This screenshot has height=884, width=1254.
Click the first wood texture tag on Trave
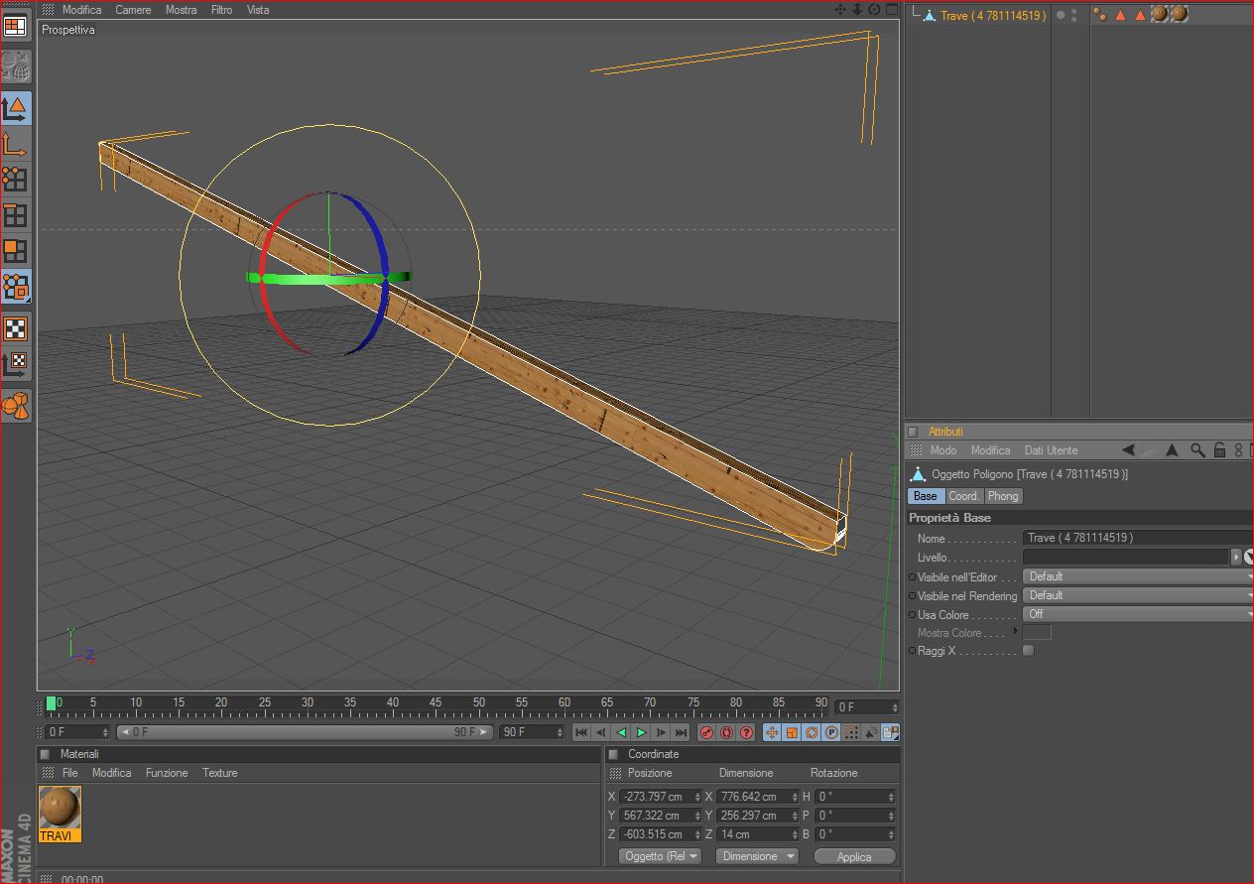1159,14
